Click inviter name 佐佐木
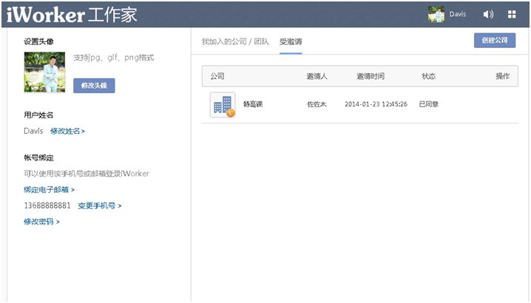531x303 pixels. 317,104
